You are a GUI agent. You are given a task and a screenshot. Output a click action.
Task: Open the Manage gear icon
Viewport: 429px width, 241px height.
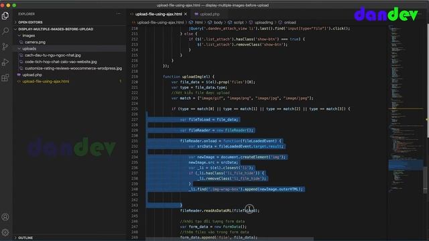coord(5,232)
